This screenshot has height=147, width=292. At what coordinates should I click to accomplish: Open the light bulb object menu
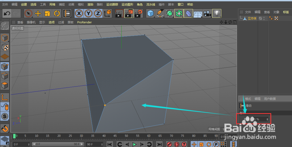(x=217, y=13)
